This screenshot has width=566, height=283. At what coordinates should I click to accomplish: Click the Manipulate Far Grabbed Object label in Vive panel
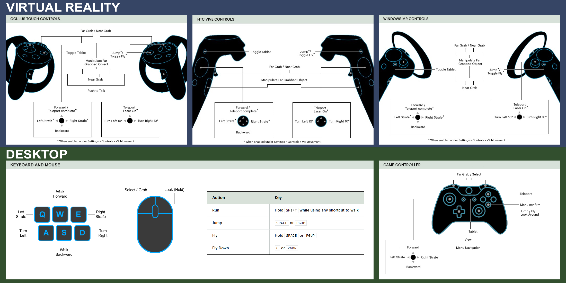(x=284, y=80)
